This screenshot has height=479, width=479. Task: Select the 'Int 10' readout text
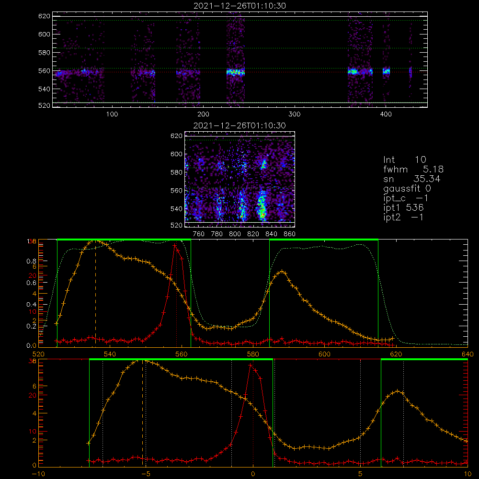(405, 160)
